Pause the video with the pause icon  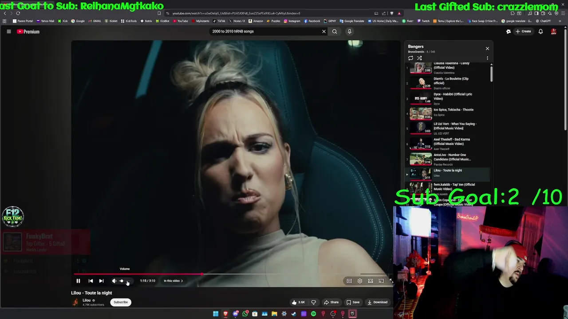(x=78, y=281)
